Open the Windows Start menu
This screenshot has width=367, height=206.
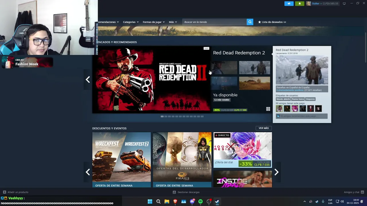[x=150, y=201]
